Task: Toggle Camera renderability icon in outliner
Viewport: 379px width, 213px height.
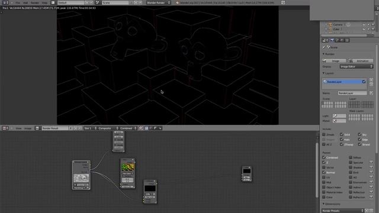Action: (372, 25)
